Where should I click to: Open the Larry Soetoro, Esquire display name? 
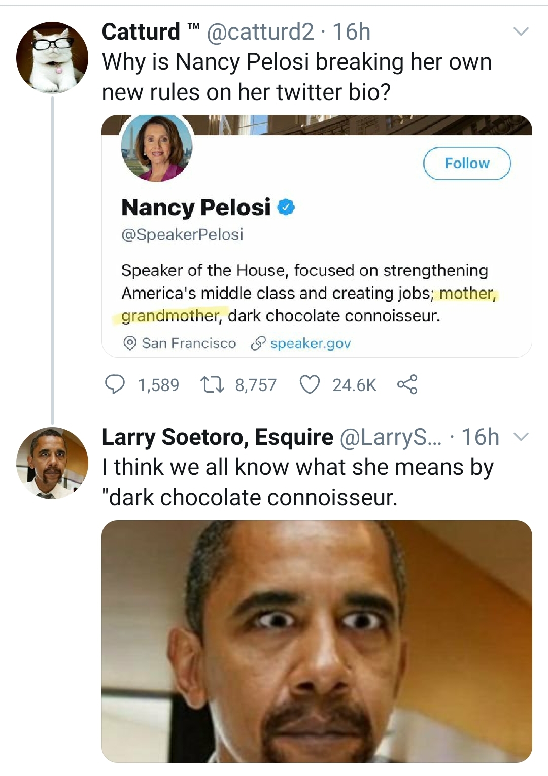click(217, 437)
